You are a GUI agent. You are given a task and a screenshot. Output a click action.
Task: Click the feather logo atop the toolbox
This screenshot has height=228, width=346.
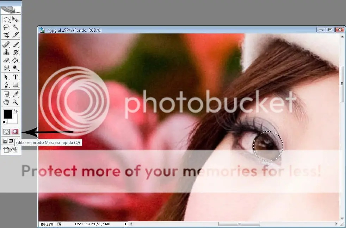11,10
